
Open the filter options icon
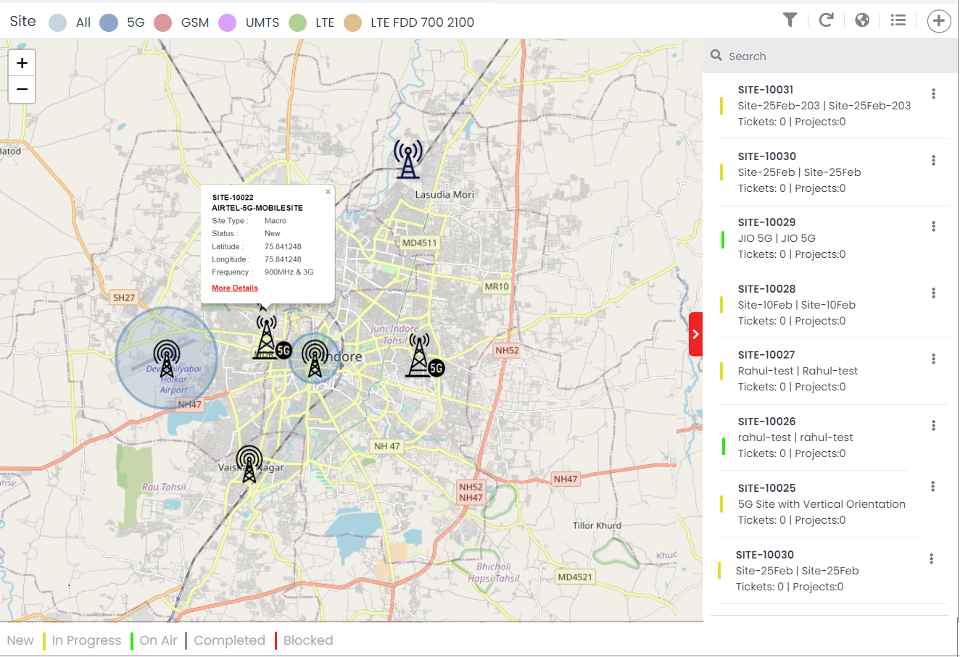tap(790, 20)
